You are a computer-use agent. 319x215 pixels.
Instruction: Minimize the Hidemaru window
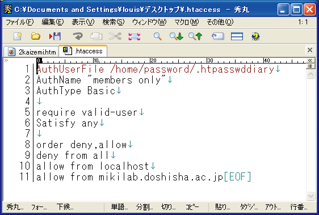point(283,9)
